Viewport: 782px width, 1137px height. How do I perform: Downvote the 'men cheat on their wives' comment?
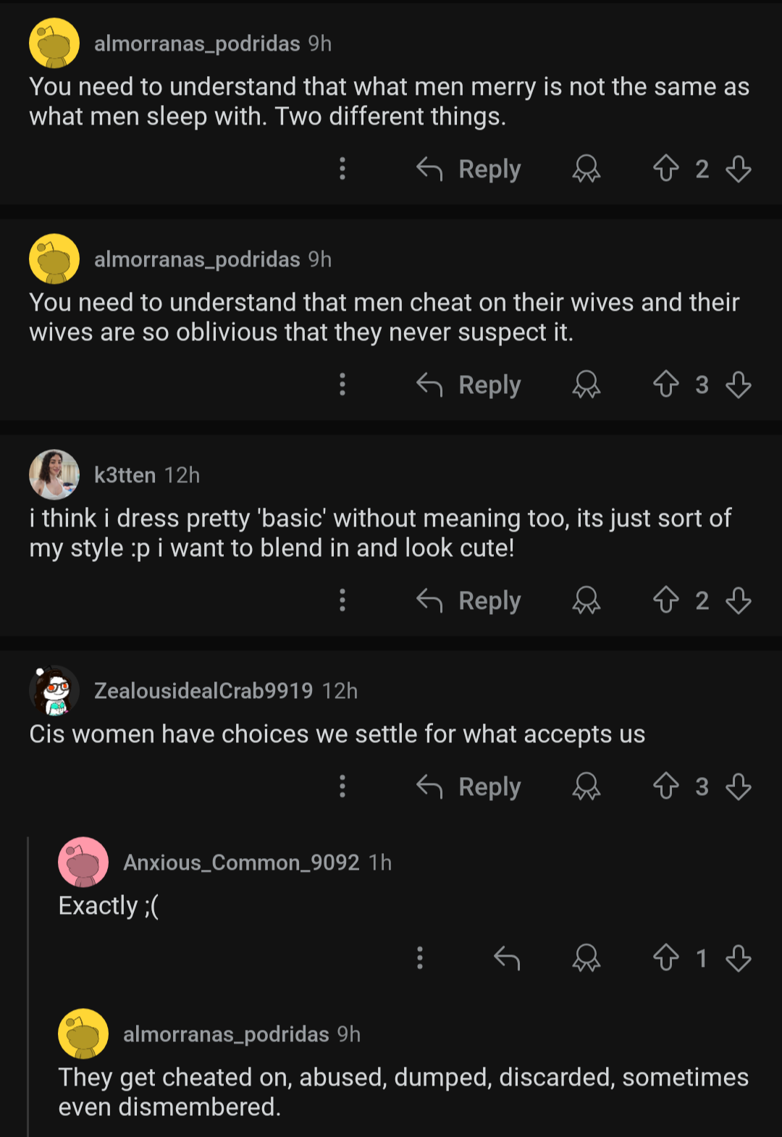click(738, 385)
